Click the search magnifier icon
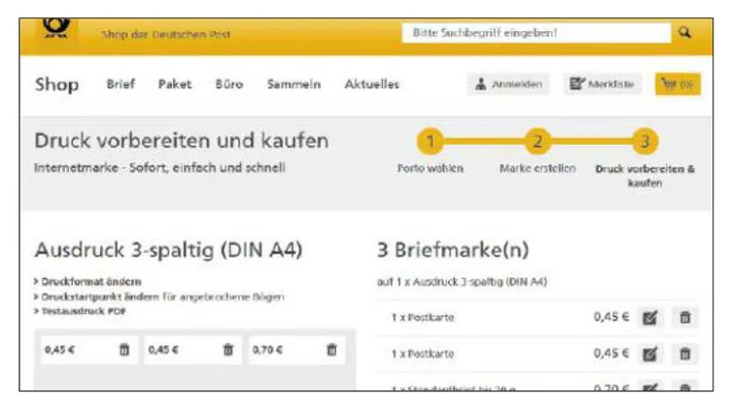This screenshot has width=729, height=409. click(x=684, y=32)
